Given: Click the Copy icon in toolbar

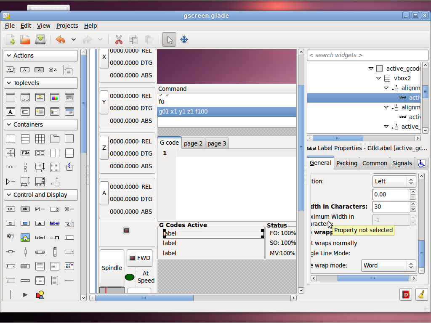Looking at the screenshot, I should tap(134, 40).
